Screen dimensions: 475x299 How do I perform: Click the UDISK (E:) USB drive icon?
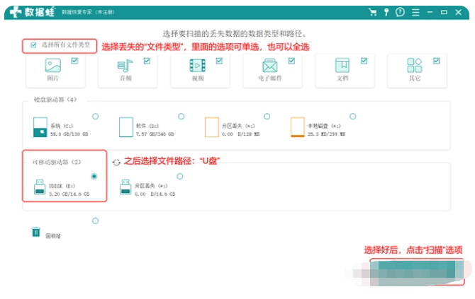click(x=40, y=187)
